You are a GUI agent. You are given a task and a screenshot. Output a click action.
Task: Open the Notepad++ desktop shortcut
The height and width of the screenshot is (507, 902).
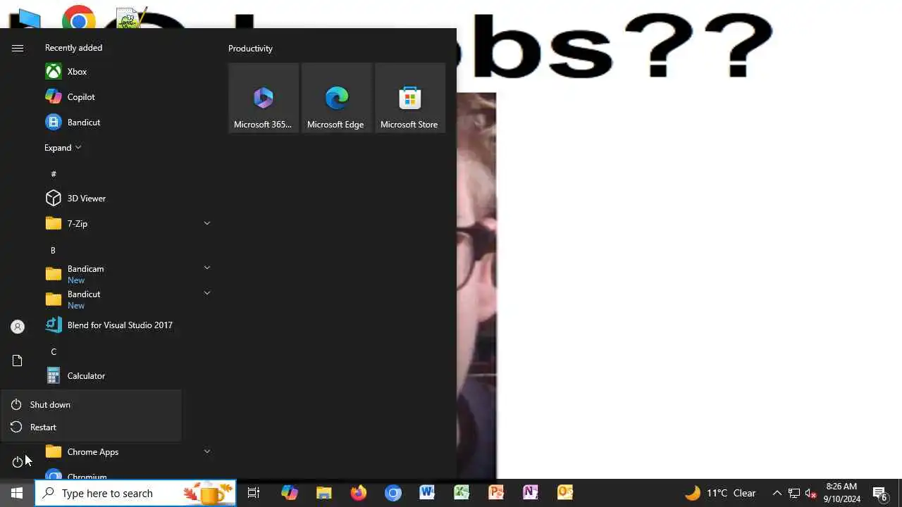(131, 18)
